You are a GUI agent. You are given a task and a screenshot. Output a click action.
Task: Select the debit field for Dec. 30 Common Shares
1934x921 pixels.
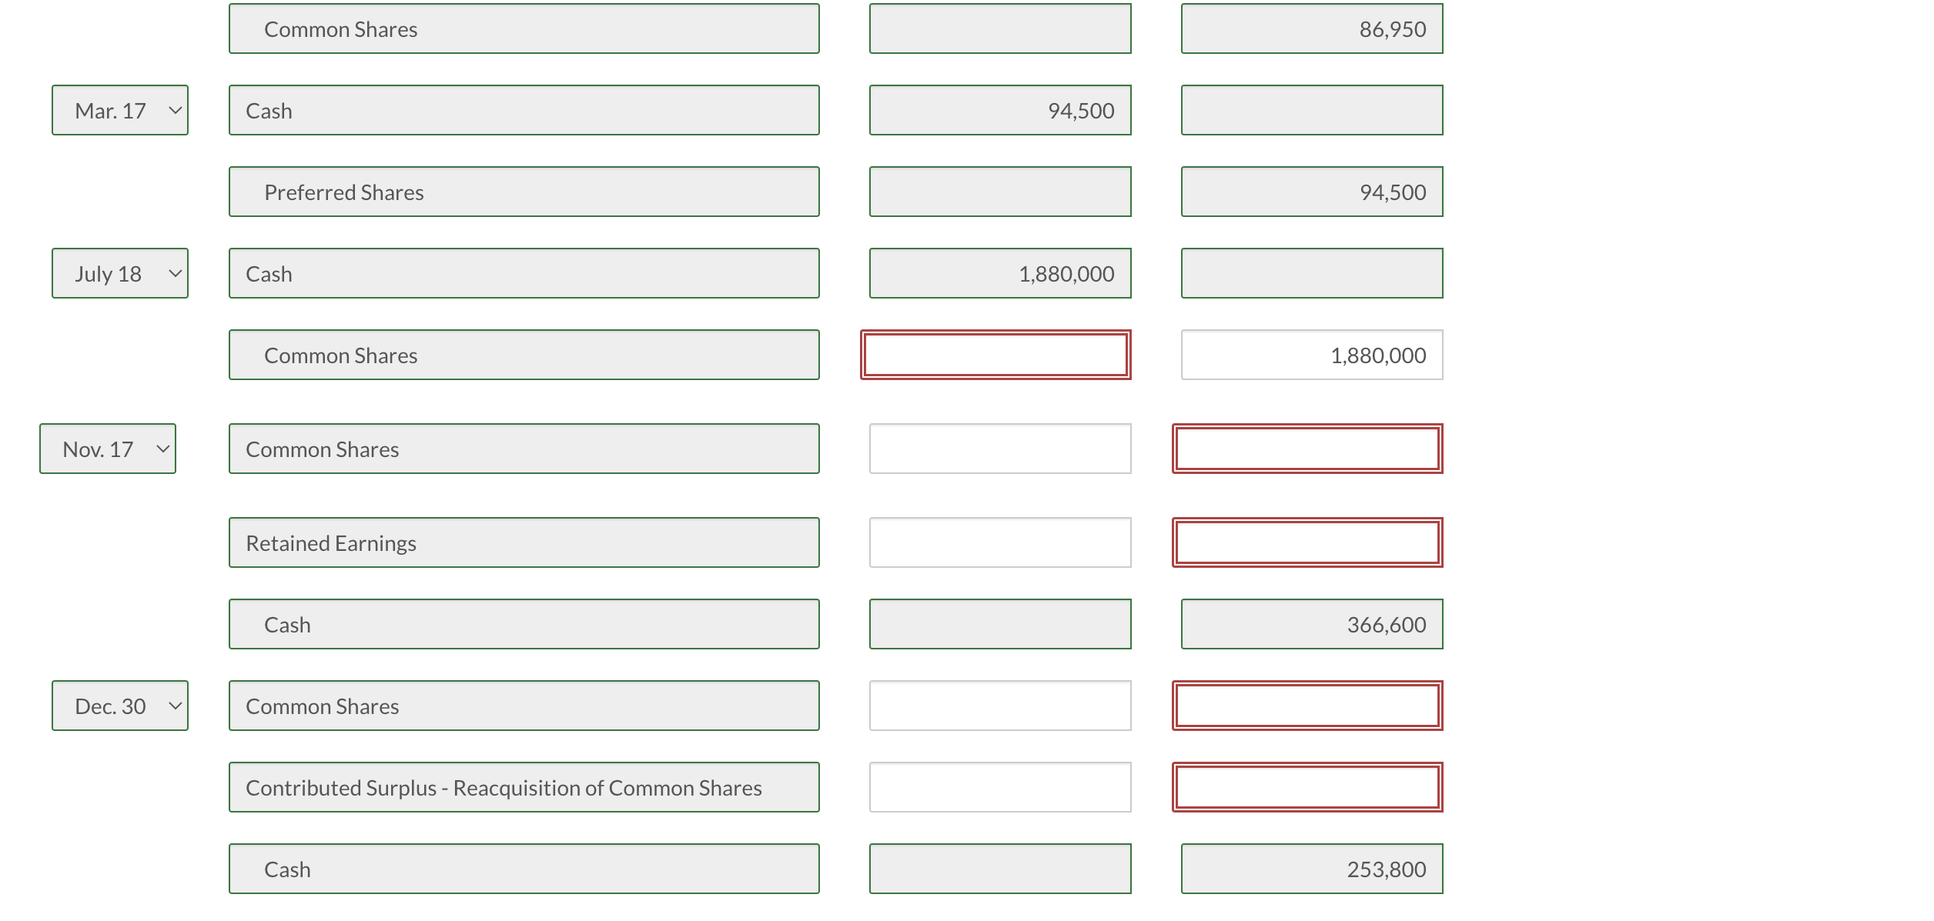tap(999, 705)
